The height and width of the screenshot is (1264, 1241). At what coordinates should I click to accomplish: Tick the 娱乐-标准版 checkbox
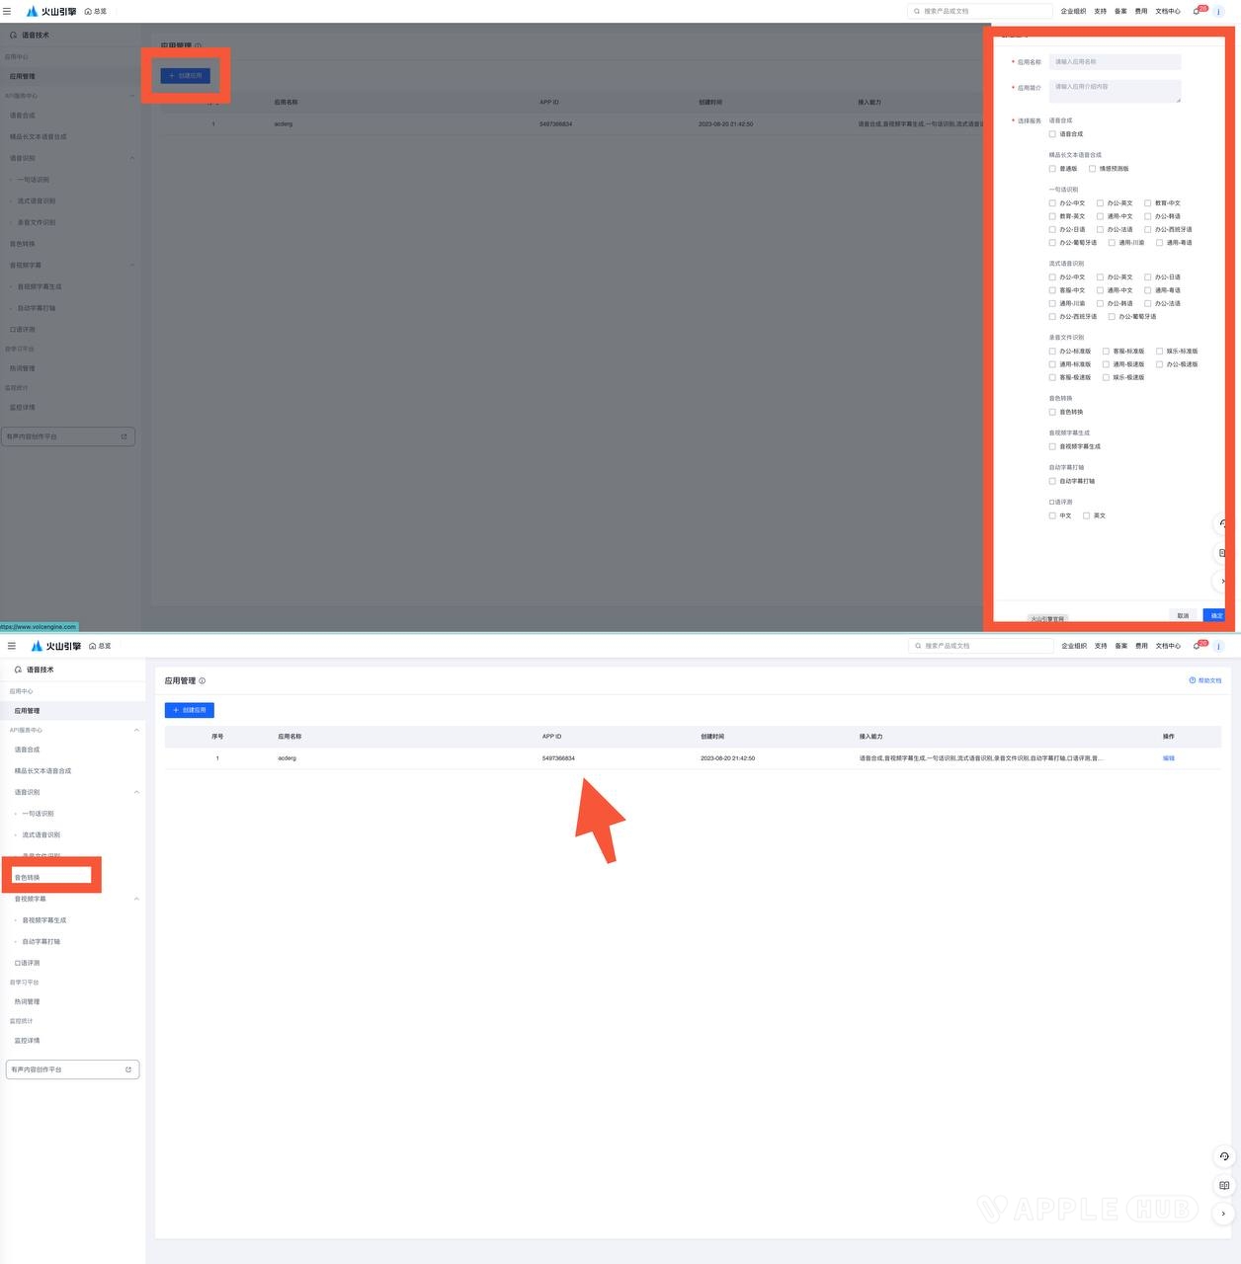[x=1159, y=352]
